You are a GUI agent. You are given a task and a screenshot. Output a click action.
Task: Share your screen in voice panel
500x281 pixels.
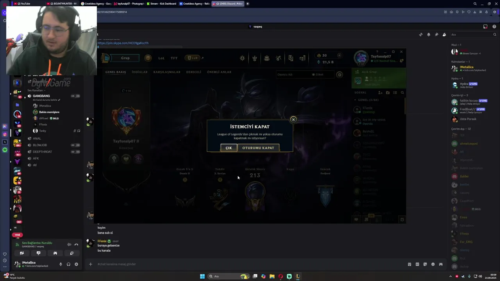point(38,253)
